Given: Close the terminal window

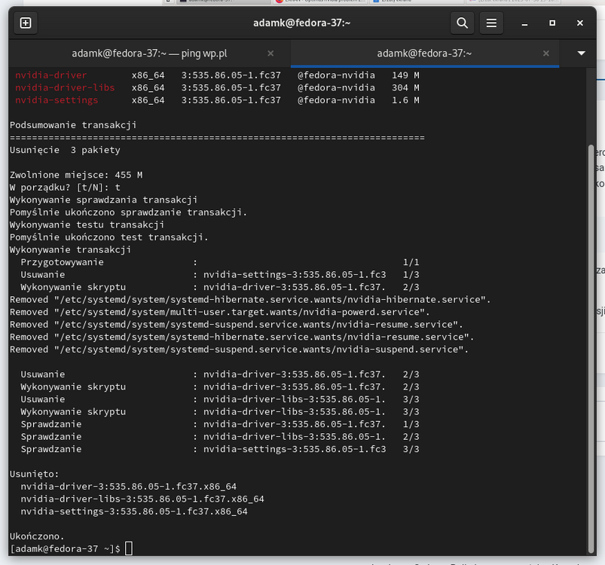Looking at the screenshot, I should pyautogui.click(x=580, y=23).
